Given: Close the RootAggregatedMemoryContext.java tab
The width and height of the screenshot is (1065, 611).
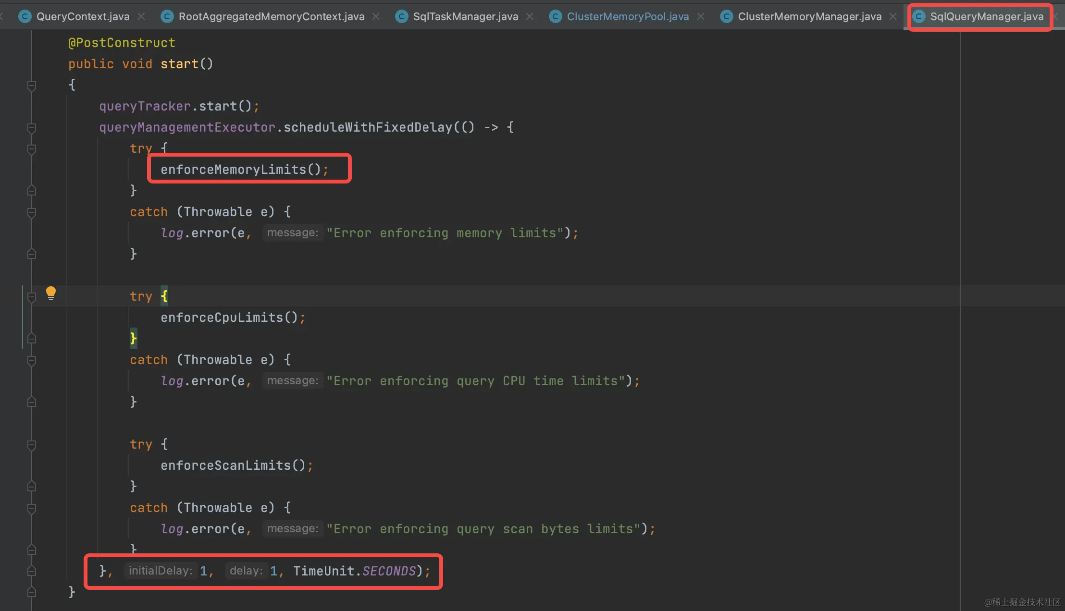Looking at the screenshot, I should (376, 17).
